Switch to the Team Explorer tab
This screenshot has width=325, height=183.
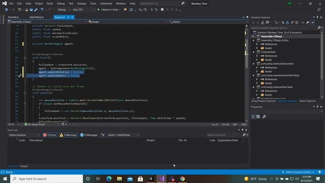point(308,101)
